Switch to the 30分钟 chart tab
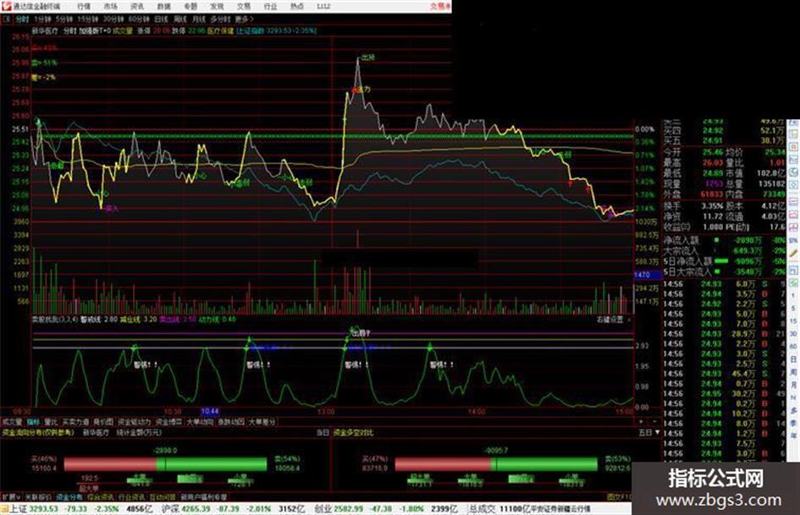 coord(113,19)
